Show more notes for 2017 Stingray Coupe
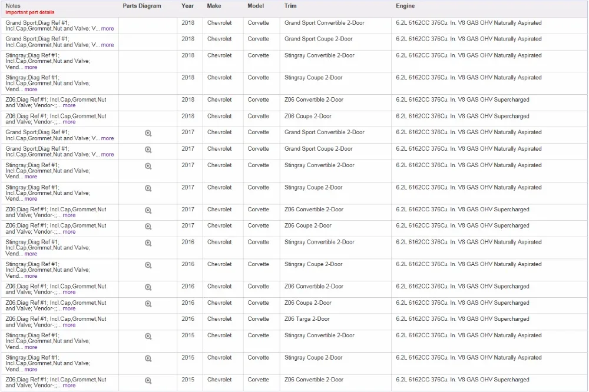 click(x=31, y=198)
